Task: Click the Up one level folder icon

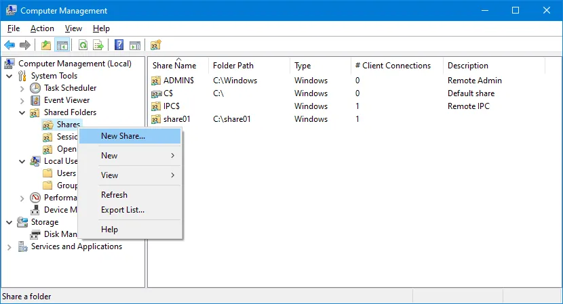Action: (x=46, y=45)
